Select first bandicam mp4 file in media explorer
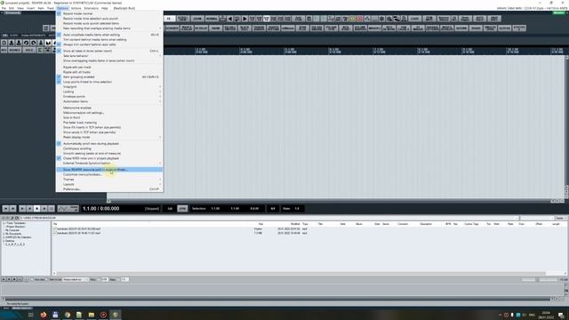This screenshot has width=569, height=320. click(79, 229)
